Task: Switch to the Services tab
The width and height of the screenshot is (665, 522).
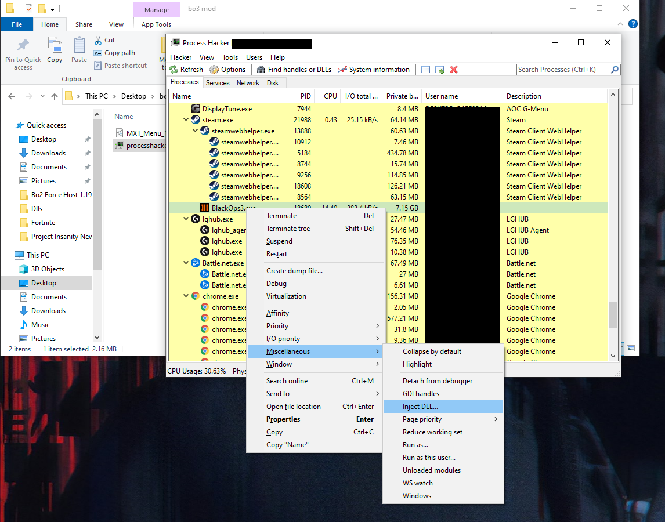Action: click(218, 83)
